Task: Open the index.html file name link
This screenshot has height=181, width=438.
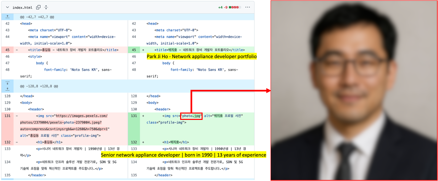Action: click(x=22, y=7)
